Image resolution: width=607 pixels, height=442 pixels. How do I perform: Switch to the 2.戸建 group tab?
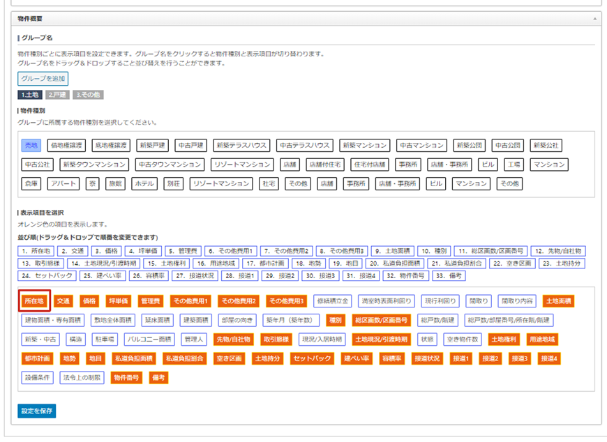coord(57,95)
